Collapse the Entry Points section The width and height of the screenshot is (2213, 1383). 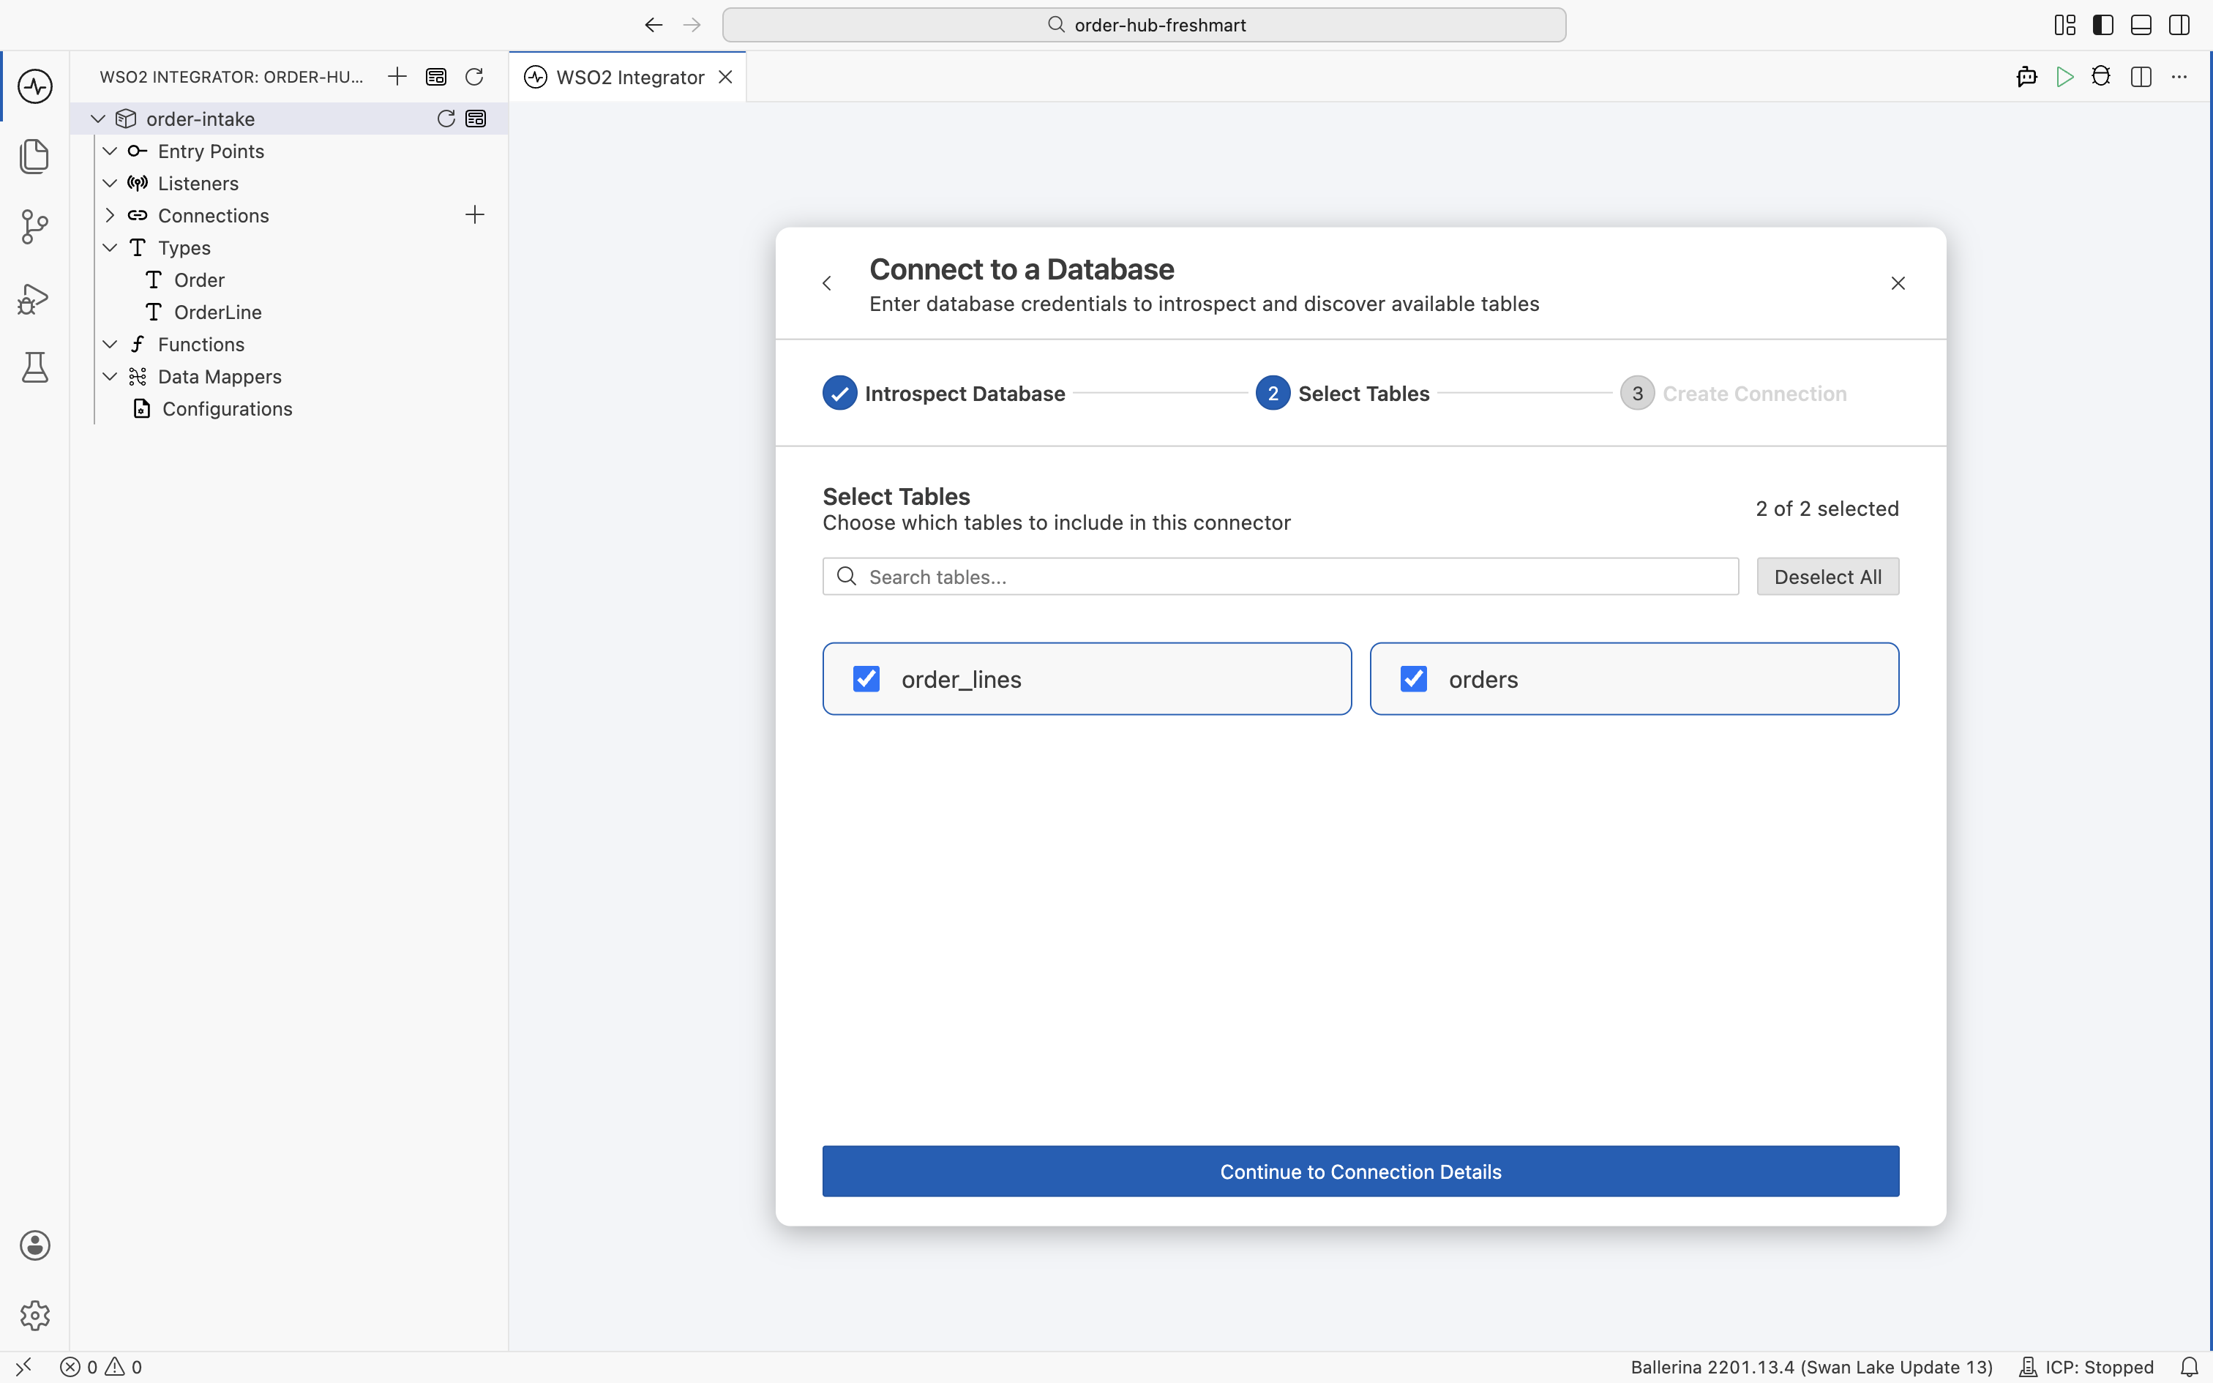tap(110, 151)
